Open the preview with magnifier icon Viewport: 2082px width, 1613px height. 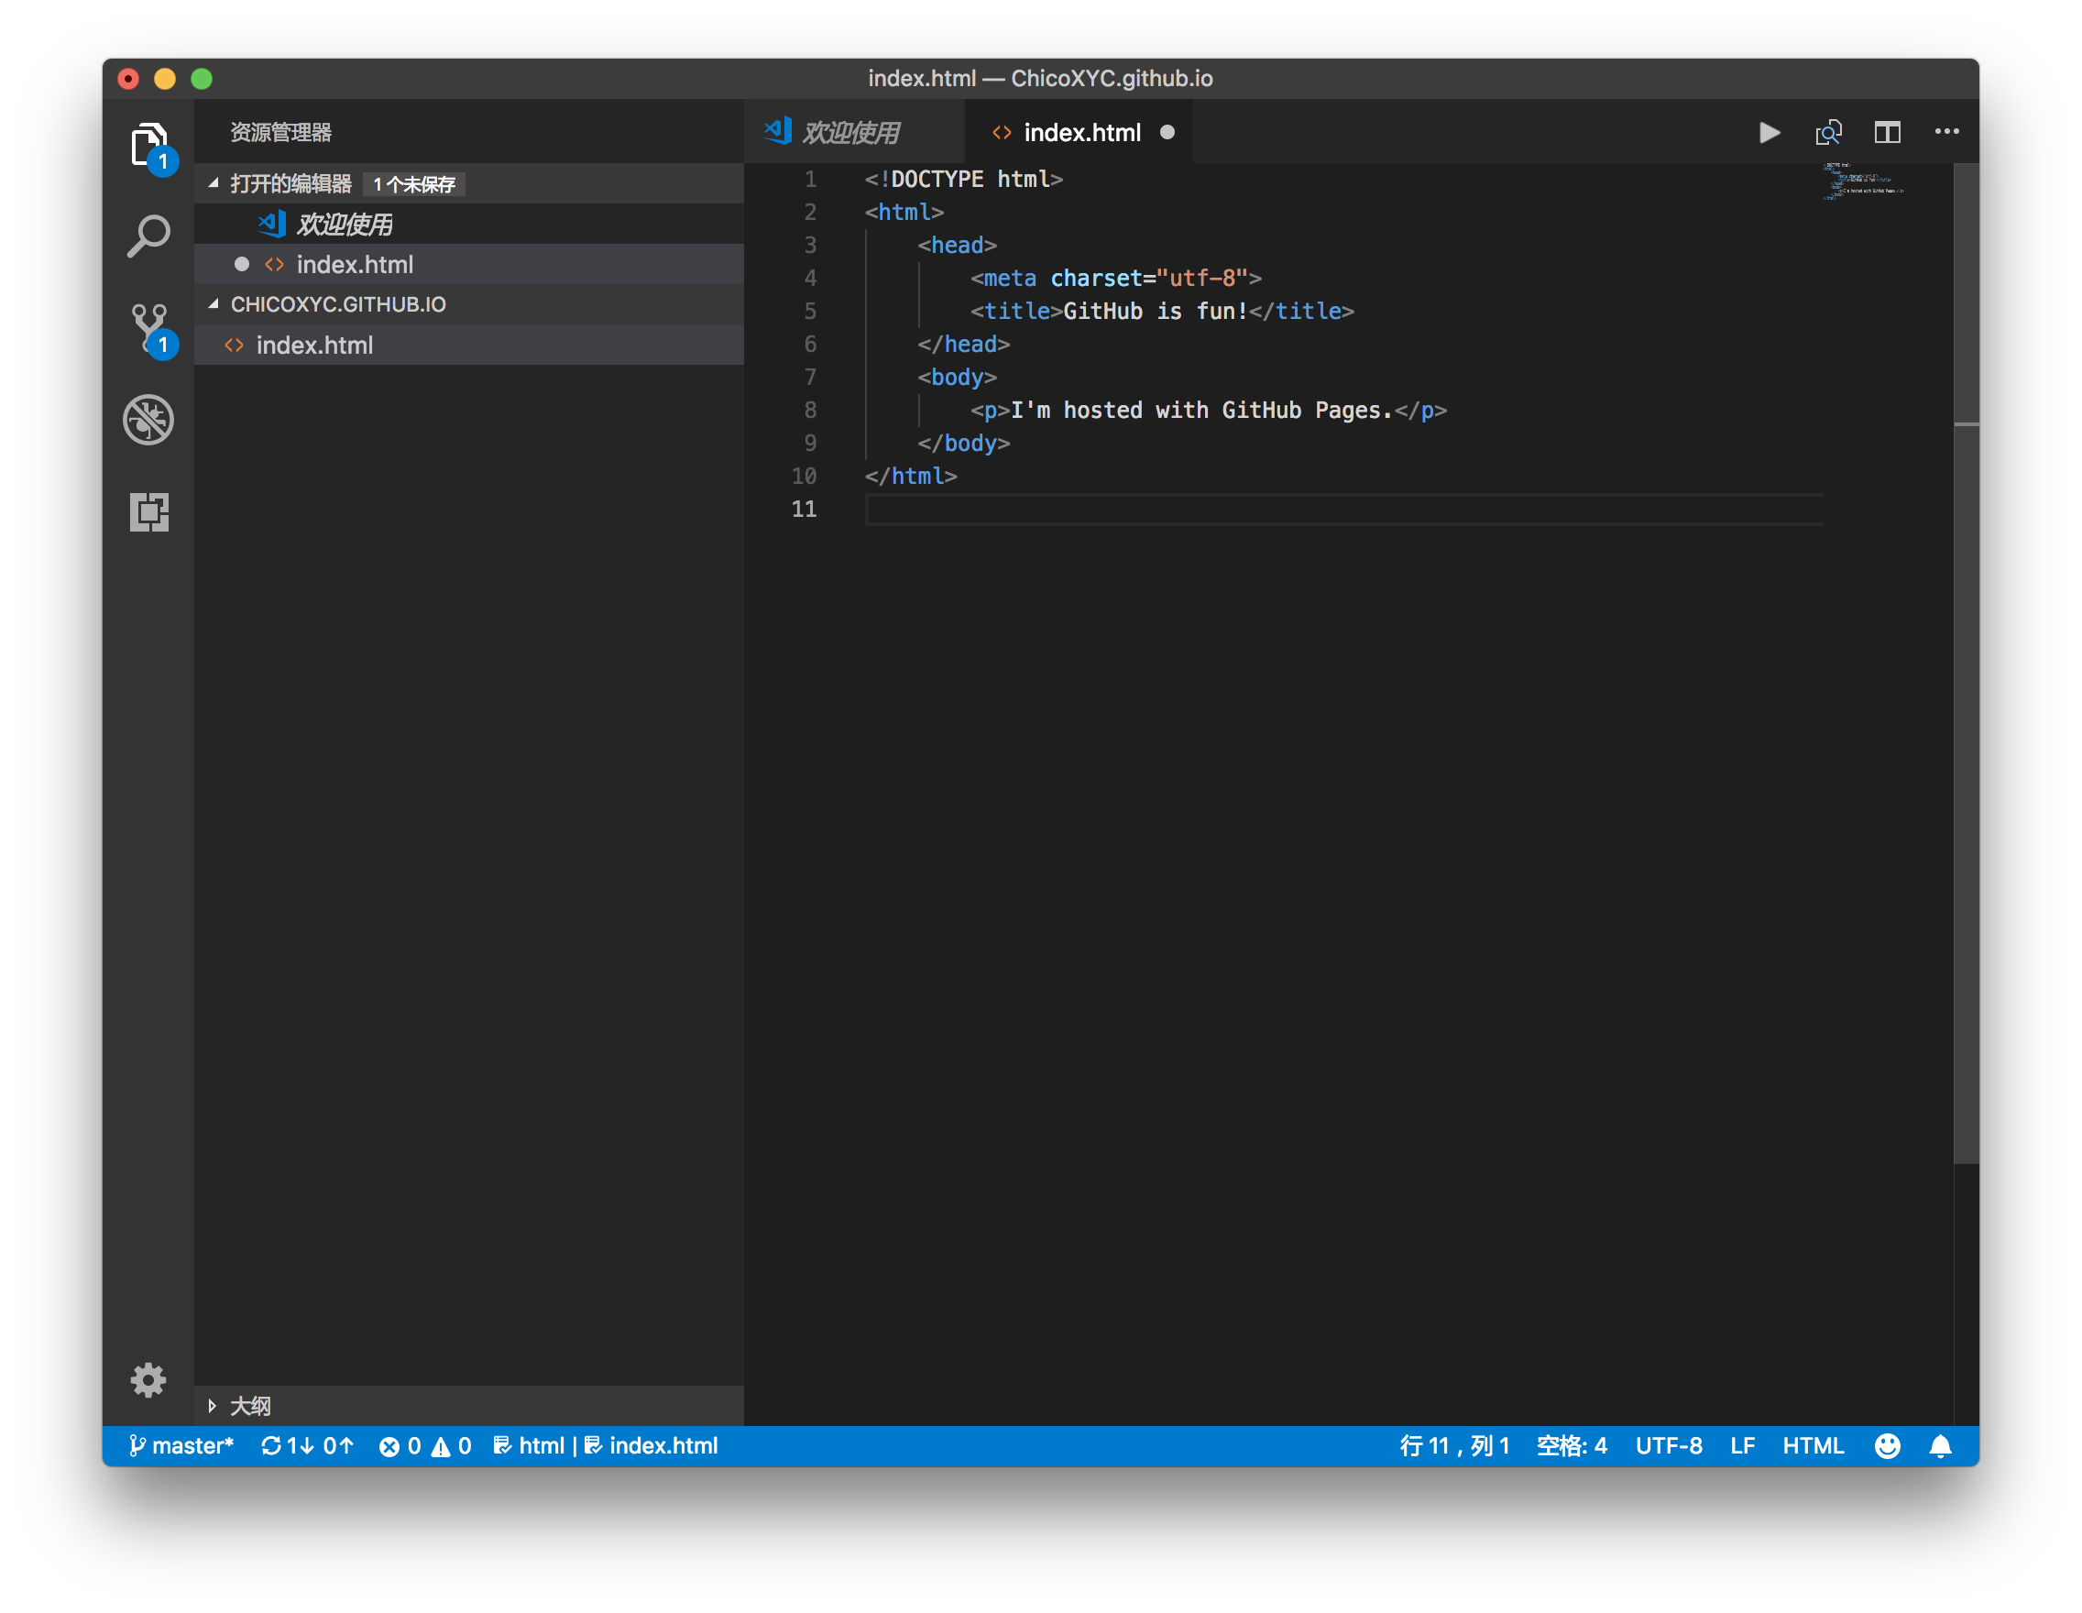1828,133
